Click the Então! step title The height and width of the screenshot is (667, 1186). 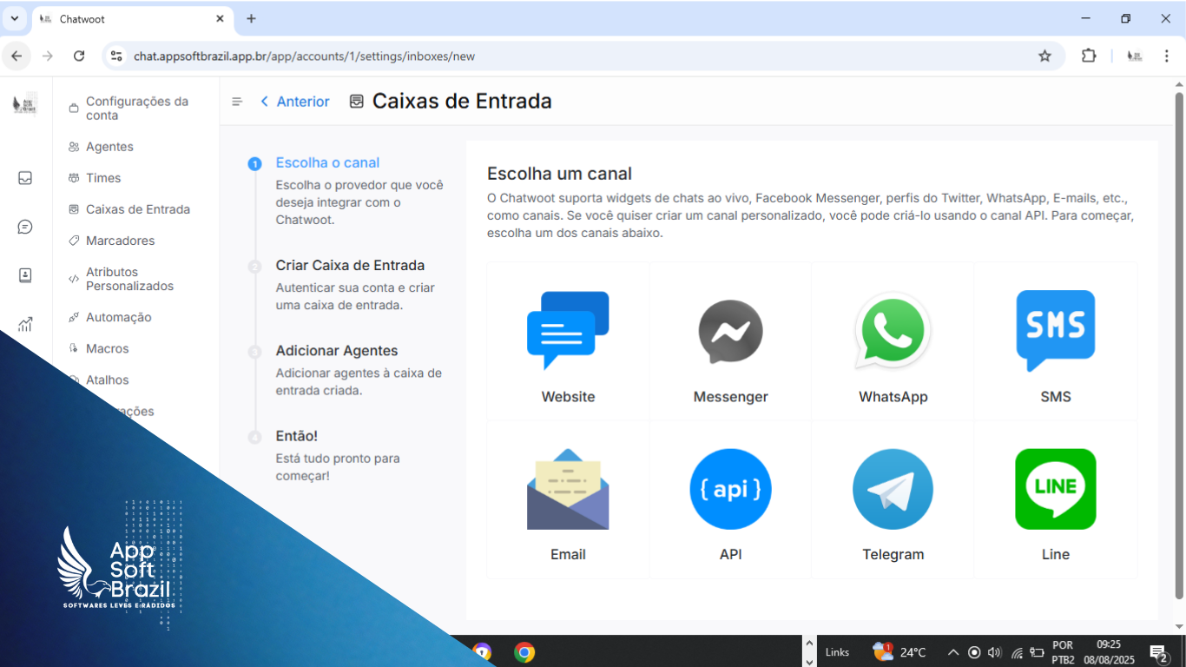[x=296, y=436]
